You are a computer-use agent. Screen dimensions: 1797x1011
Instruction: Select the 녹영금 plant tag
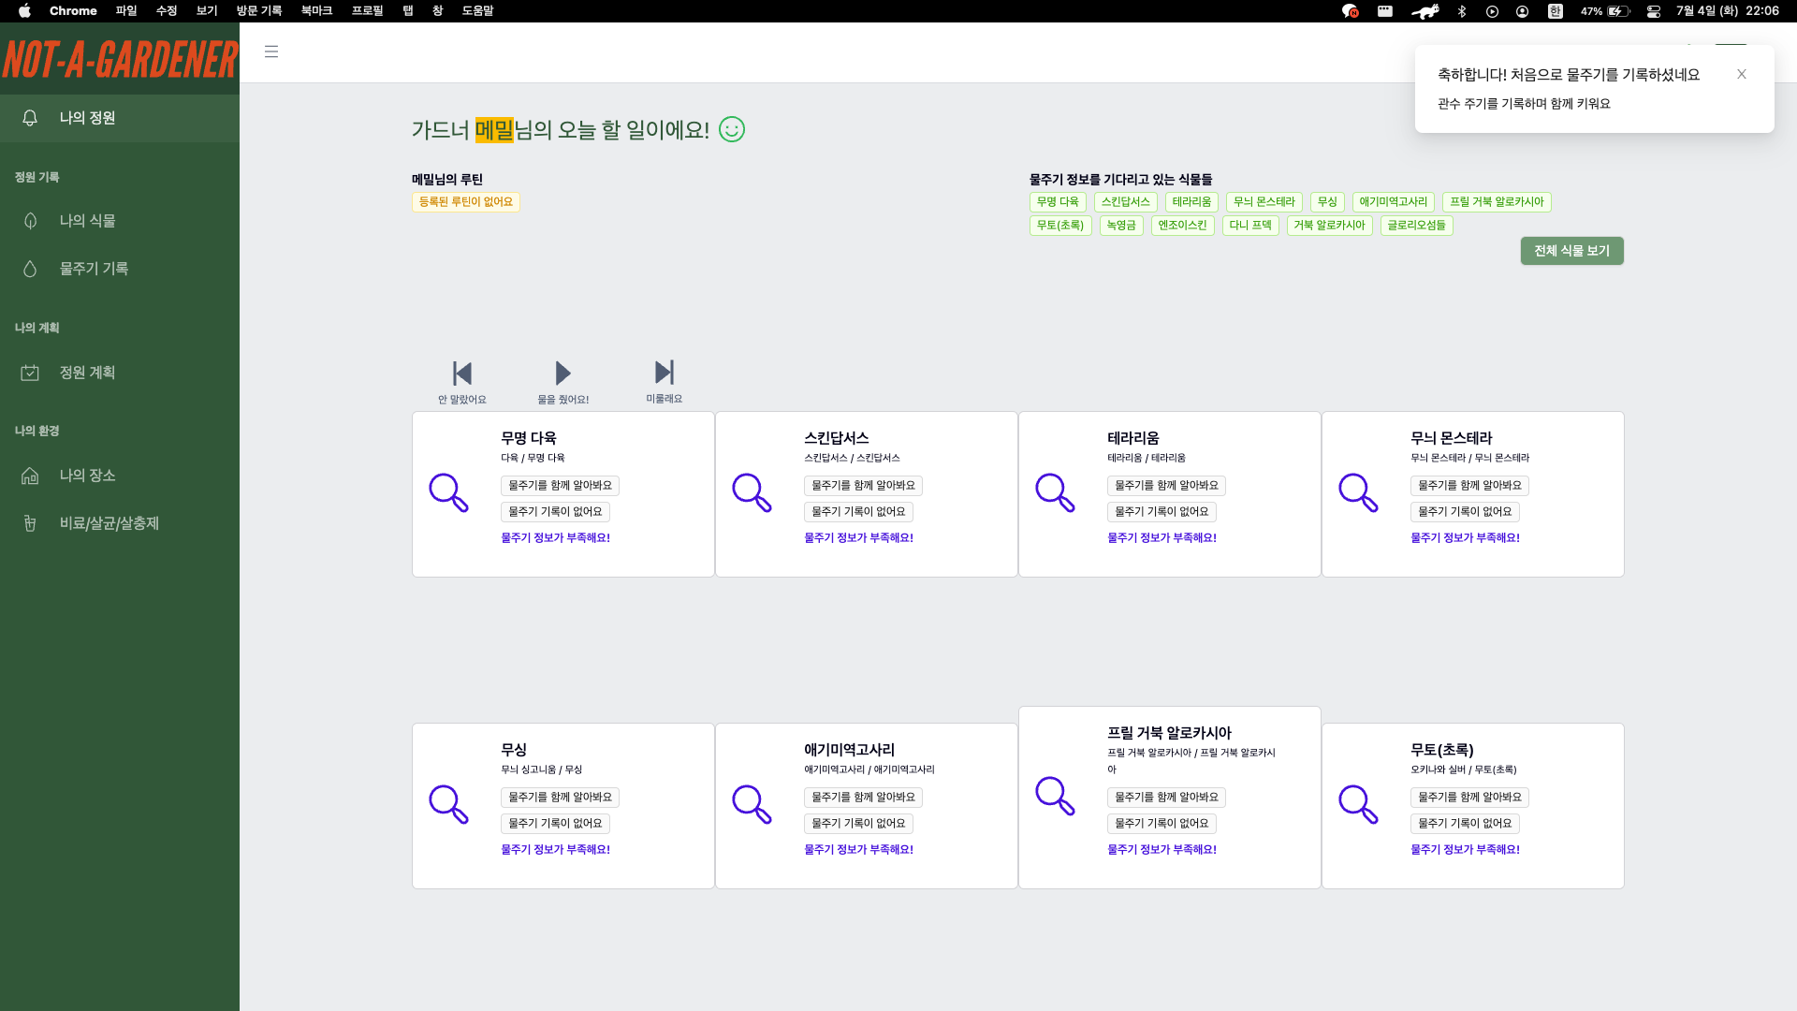point(1121,226)
